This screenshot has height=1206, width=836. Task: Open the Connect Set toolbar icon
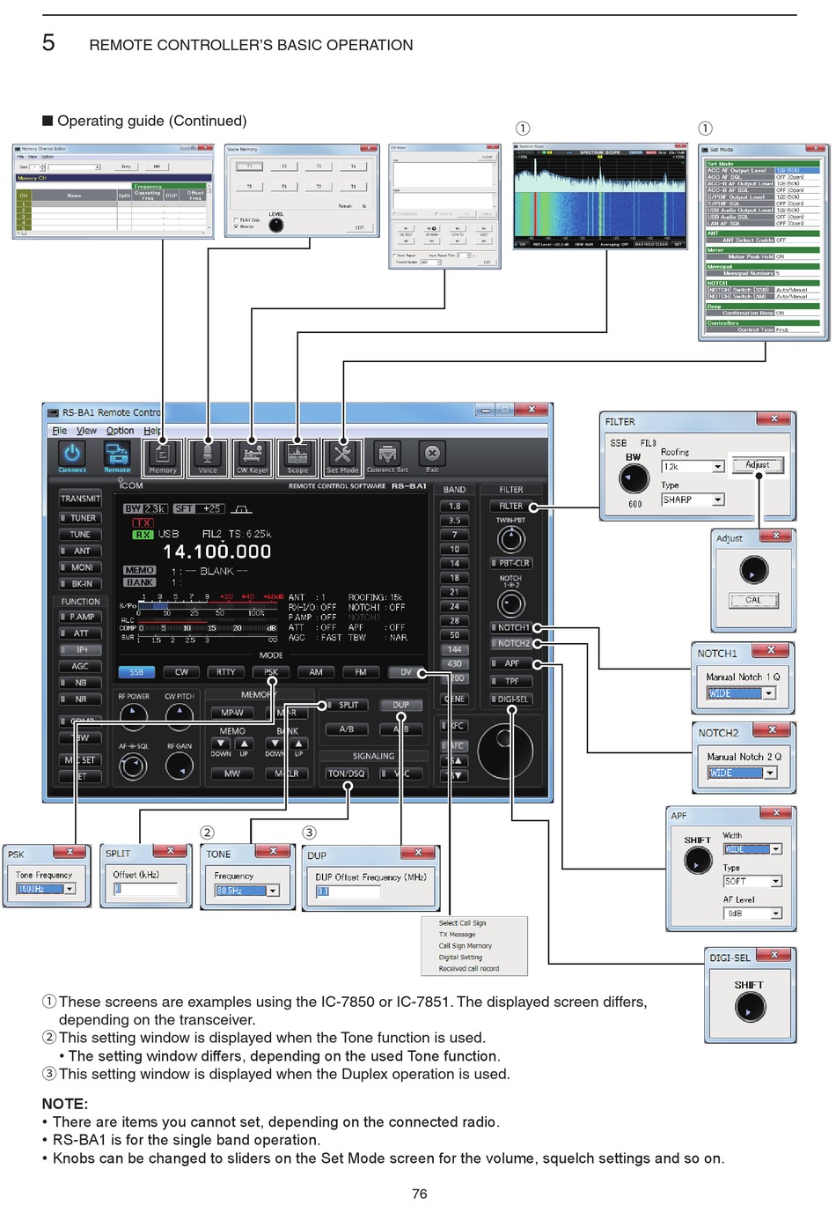387,454
